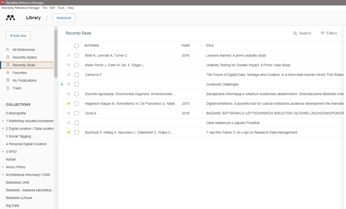Viewport: 346px width, 209px height.
Task: Open the Biblioteki cyfrowe collection
Action: pos(19,197)
